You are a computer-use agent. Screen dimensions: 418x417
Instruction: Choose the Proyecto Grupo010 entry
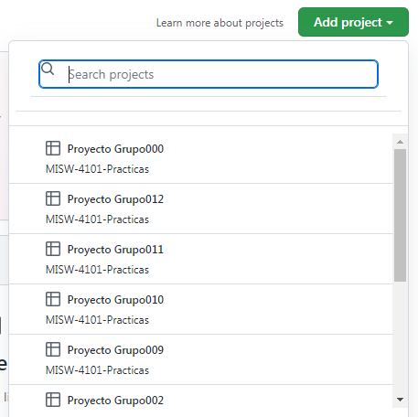pos(200,309)
